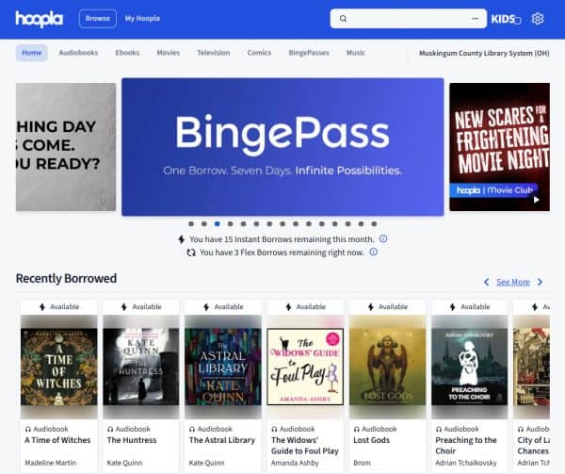Open The Astral Library cover
565x474 pixels.
(223, 367)
